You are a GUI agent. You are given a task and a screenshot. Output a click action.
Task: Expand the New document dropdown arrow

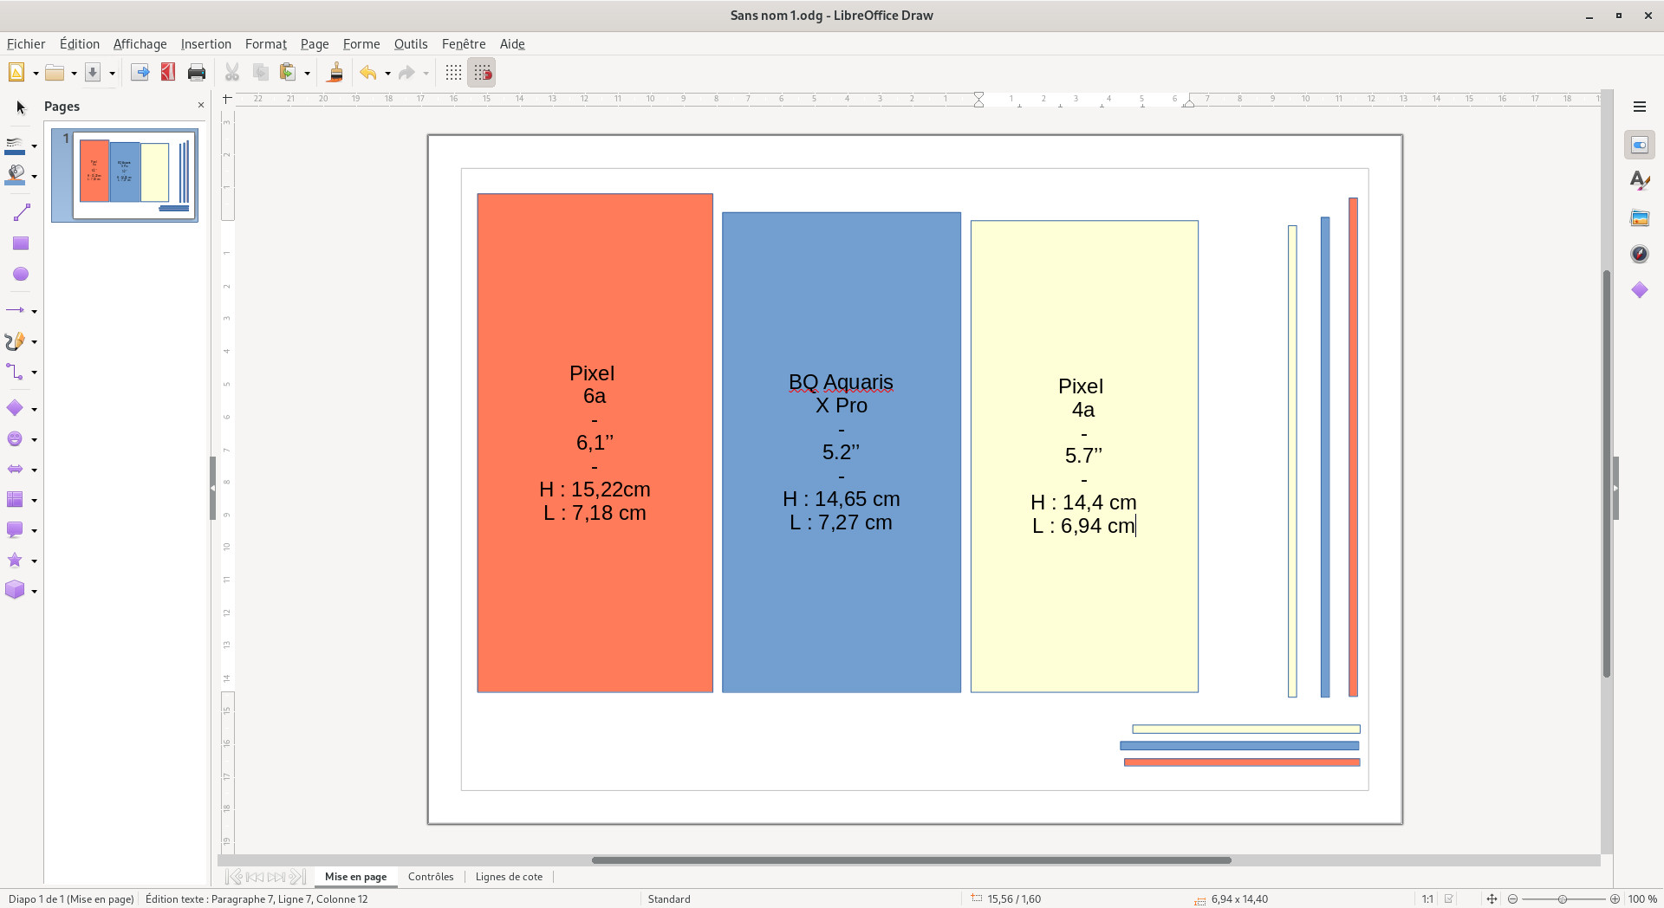click(36, 73)
